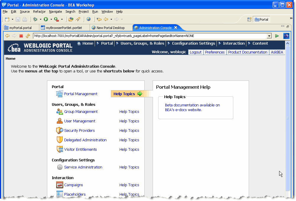Screen dimensions: 296x201
Task: Open the Navigate menu
Action: click(x=55, y=12)
